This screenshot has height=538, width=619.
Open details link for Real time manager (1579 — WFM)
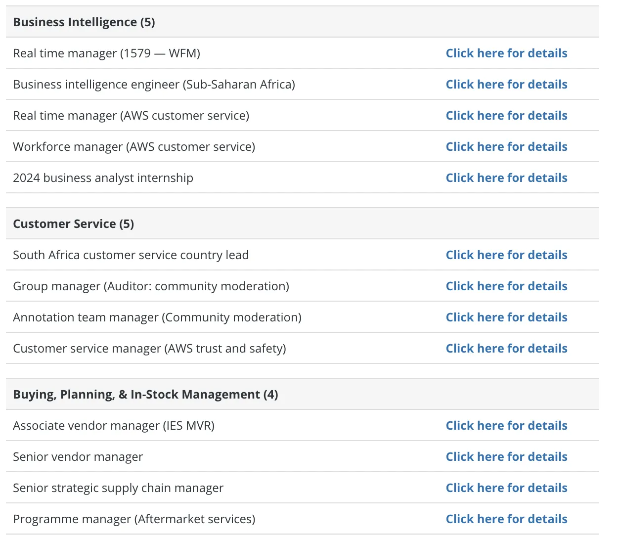(x=506, y=53)
